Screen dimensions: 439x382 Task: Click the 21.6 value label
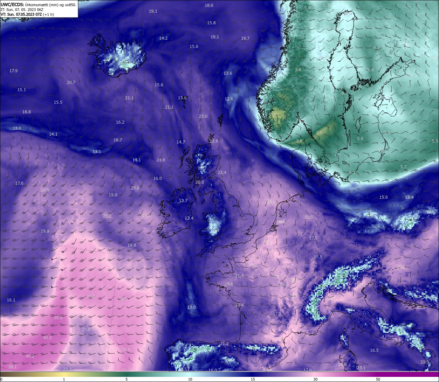(161, 160)
